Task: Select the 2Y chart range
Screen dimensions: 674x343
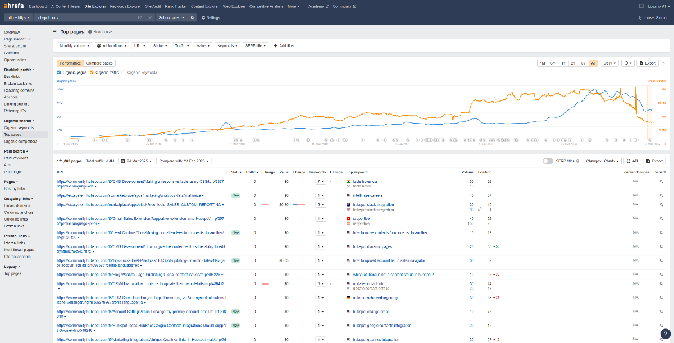Action: [573, 63]
